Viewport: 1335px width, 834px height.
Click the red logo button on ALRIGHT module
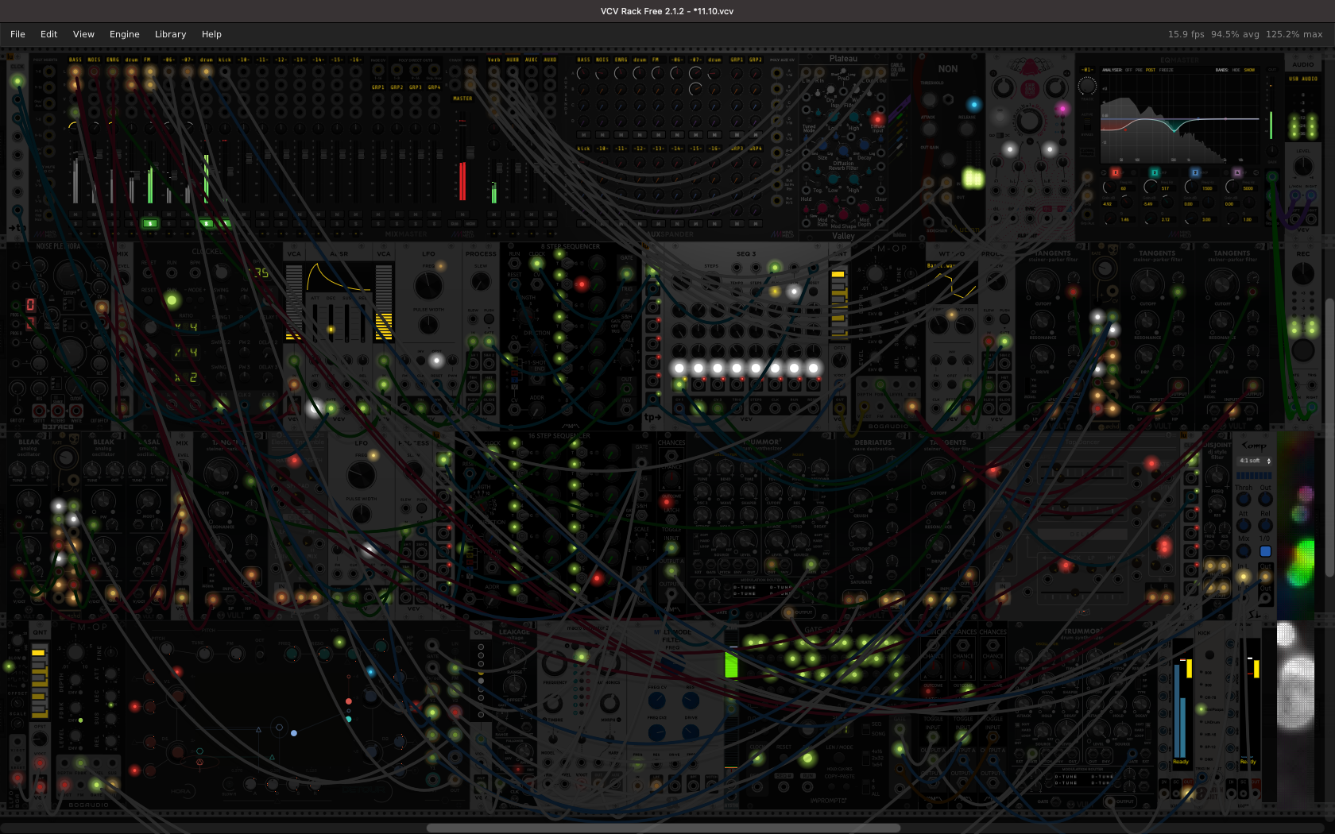point(1030,88)
